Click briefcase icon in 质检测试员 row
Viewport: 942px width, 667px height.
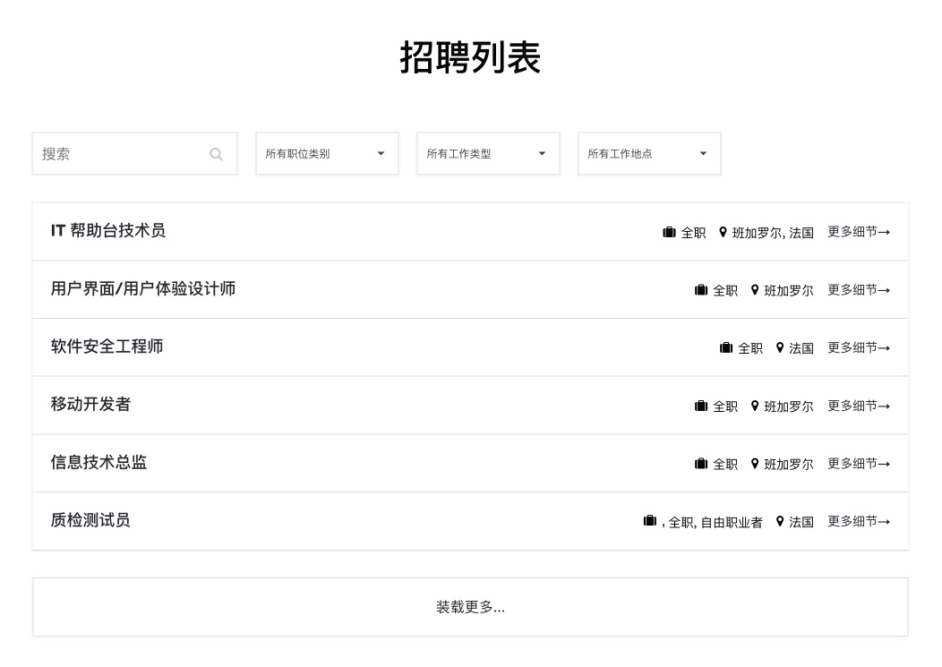649,520
